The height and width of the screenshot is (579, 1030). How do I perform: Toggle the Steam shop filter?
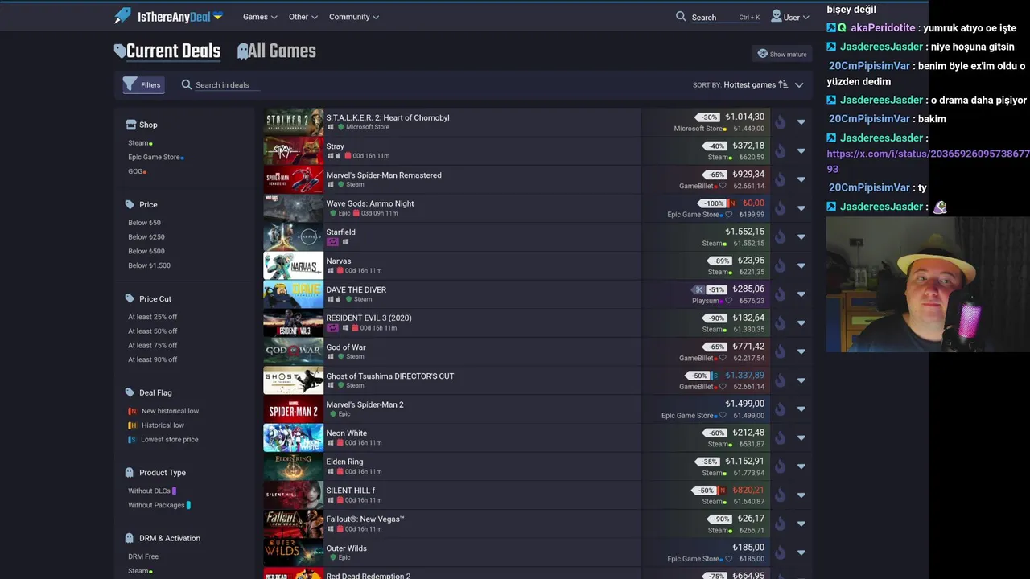coord(140,143)
